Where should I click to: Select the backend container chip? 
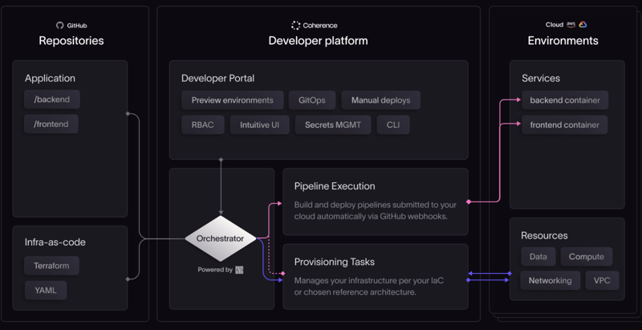pos(565,100)
